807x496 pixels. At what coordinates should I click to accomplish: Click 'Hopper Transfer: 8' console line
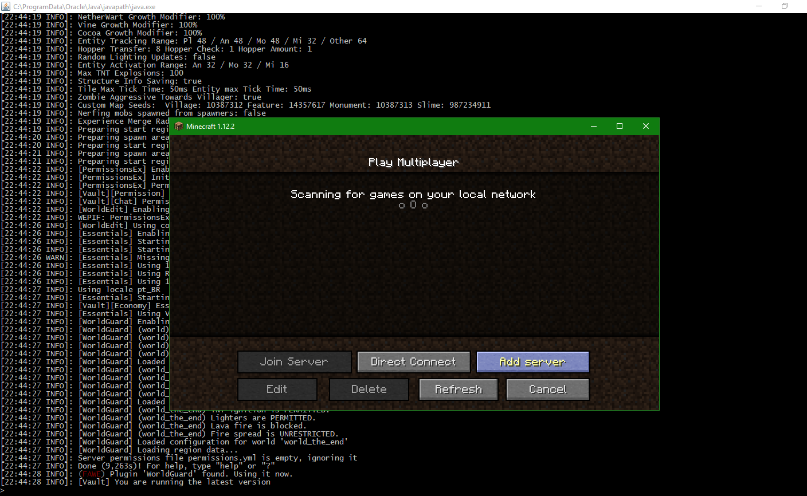coord(156,49)
